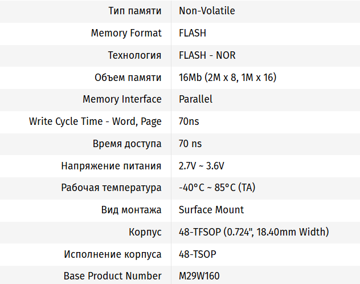Screen dimensions: 360x284
Task: Select the 'M29W160' base product number
Action: [x=200, y=276]
